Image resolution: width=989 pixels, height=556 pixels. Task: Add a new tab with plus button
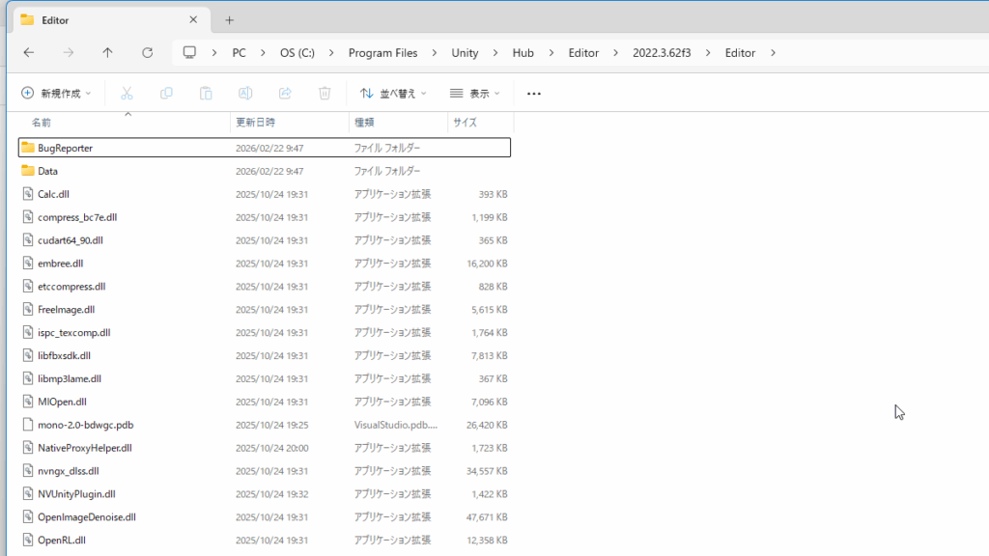[x=229, y=19]
